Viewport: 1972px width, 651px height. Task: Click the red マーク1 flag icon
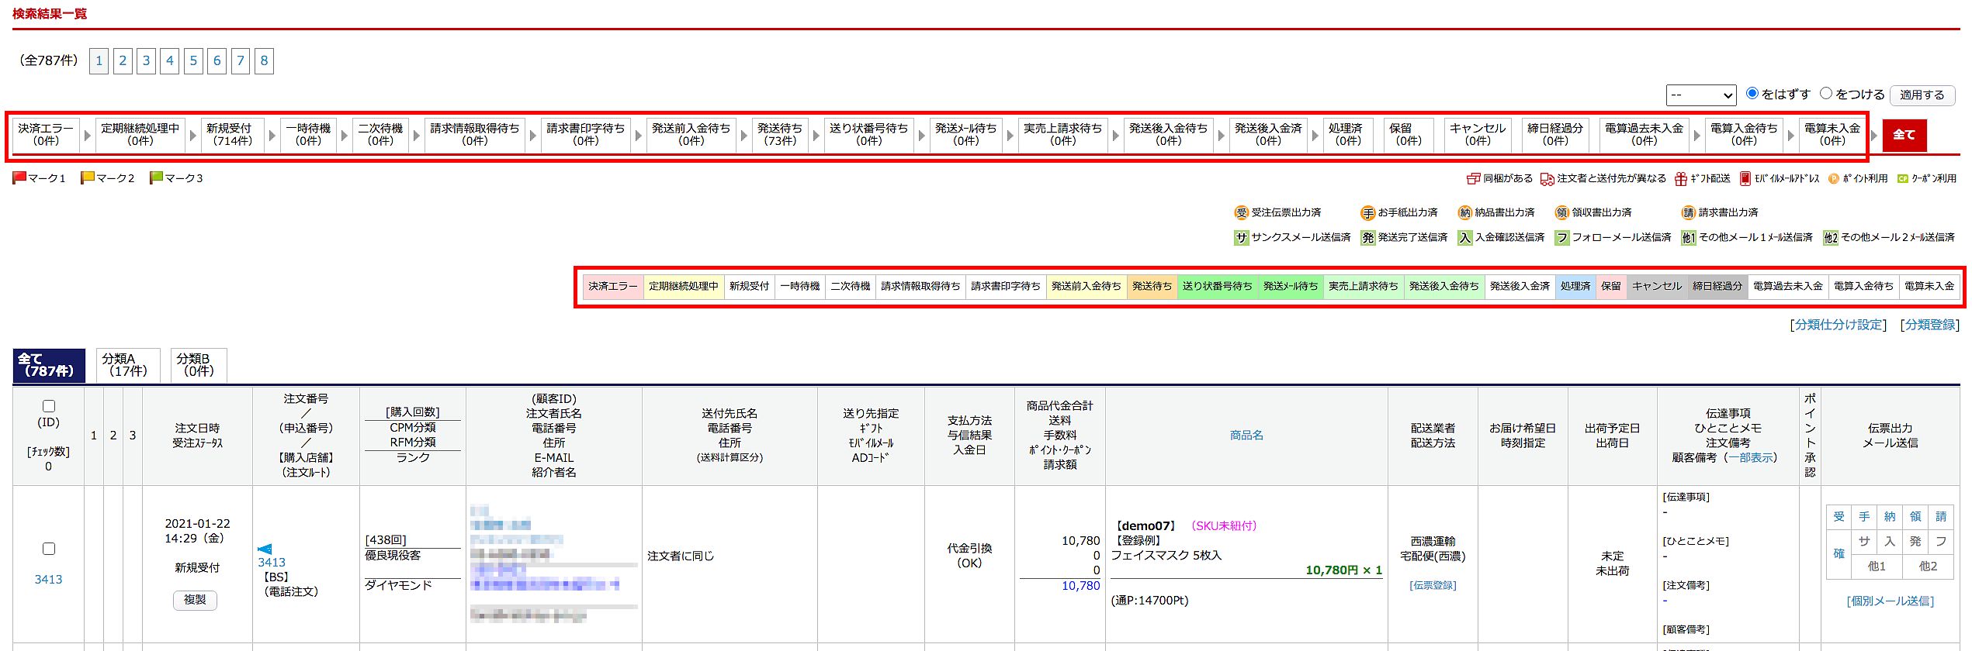tap(19, 177)
